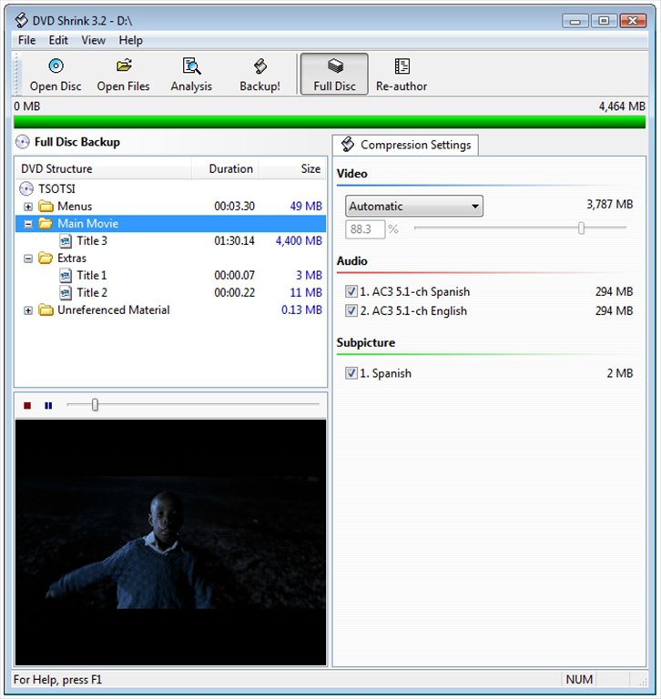Click the Title 1 file icon
661x699 pixels.
coord(66,276)
